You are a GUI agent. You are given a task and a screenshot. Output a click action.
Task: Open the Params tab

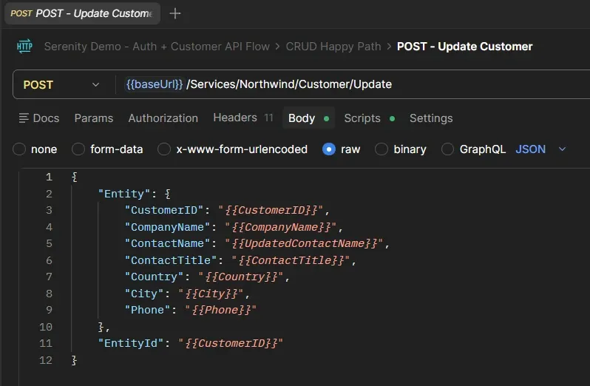[x=94, y=118]
